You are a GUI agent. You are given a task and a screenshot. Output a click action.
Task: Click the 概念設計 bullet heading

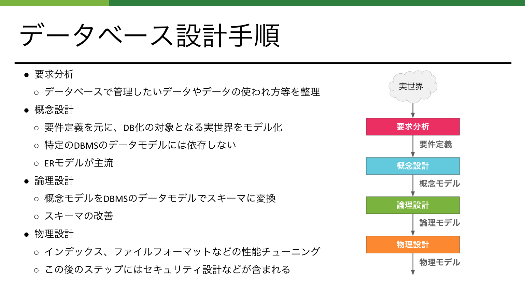pyautogui.click(x=54, y=110)
